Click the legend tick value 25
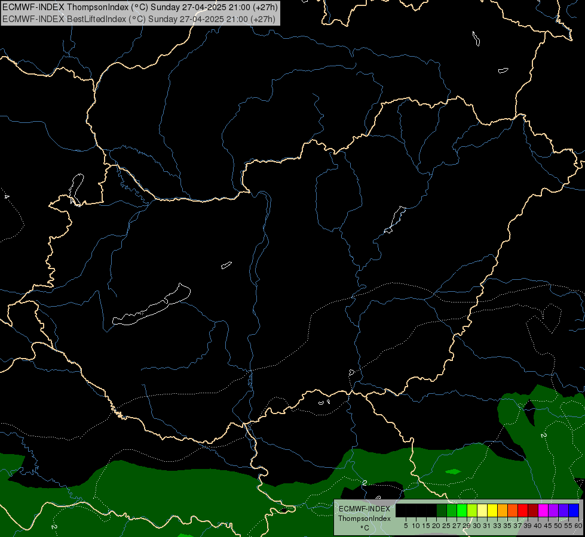This screenshot has height=537, width=585. [446, 526]
